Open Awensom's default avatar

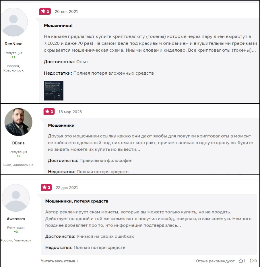[x=16, y=198]
